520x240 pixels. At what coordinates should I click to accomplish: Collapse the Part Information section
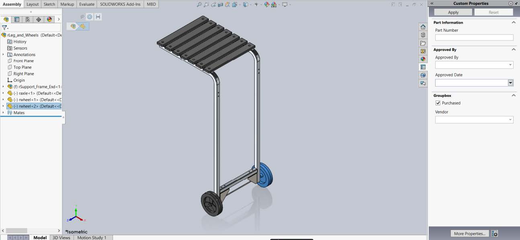pos(513,22)
